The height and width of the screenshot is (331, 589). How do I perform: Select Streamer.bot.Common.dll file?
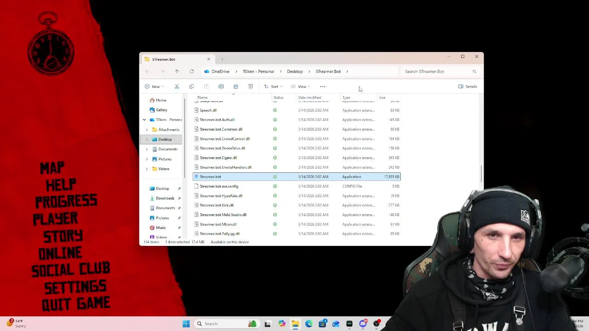click(x=296, y=129)
